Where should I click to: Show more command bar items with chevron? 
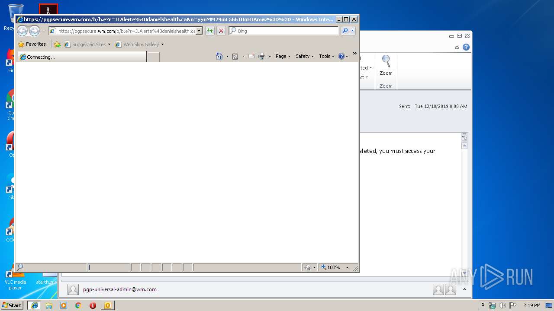(355, 54)
